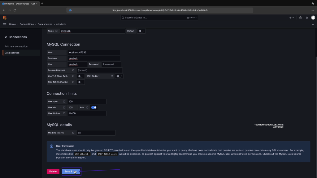Select Add new connection in sidebar

[16, 46]
